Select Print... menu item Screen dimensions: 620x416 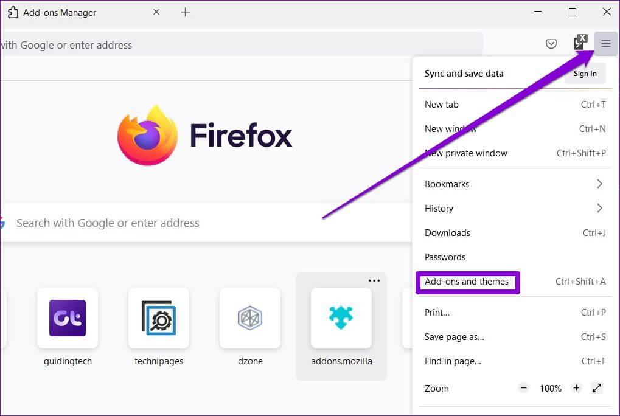pyautogui.click(x=515, y=313)
